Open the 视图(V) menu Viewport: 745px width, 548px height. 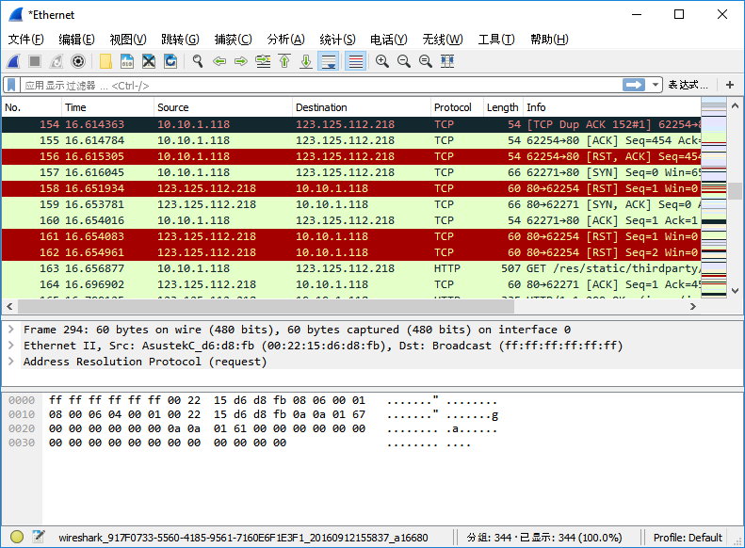coord(128,40)
